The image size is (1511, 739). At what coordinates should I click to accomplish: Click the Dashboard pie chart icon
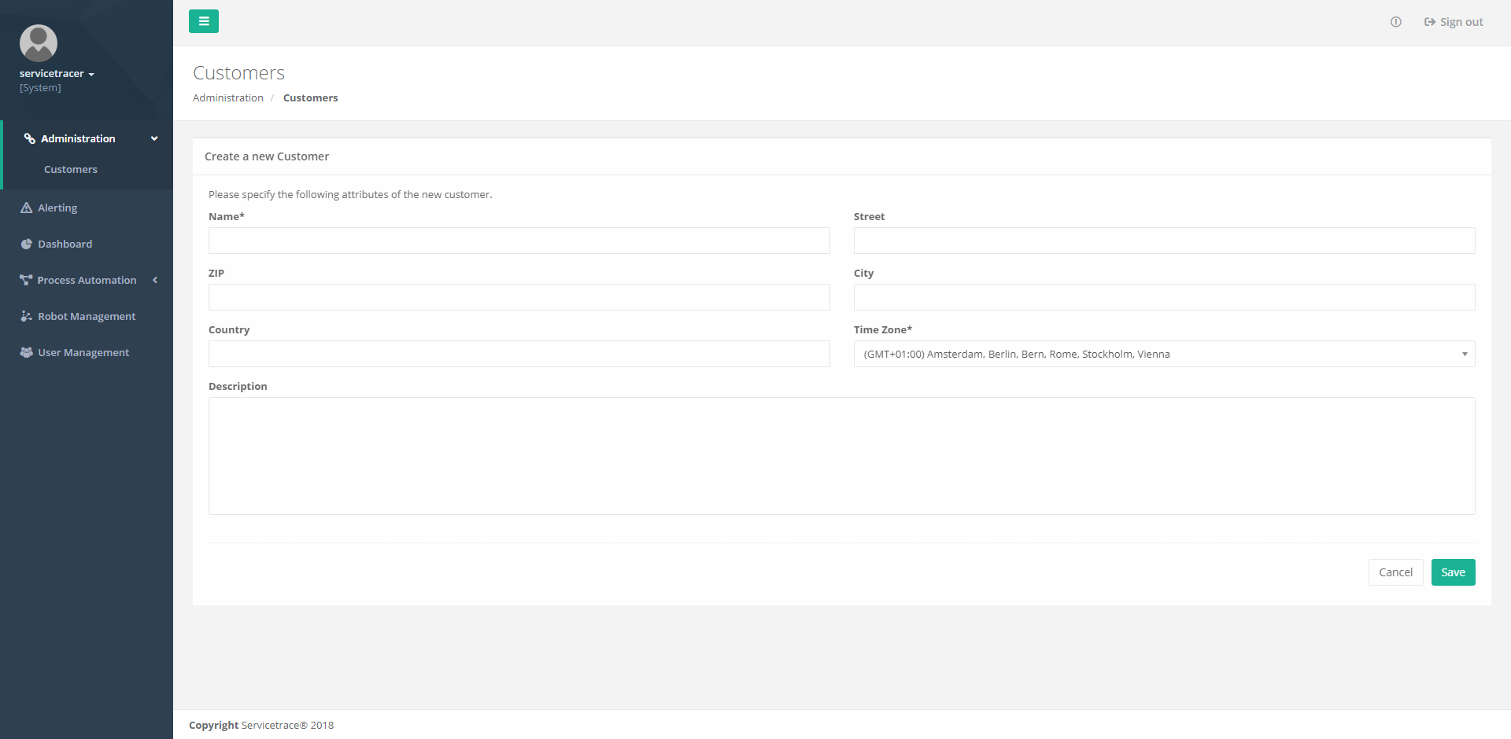26,244
